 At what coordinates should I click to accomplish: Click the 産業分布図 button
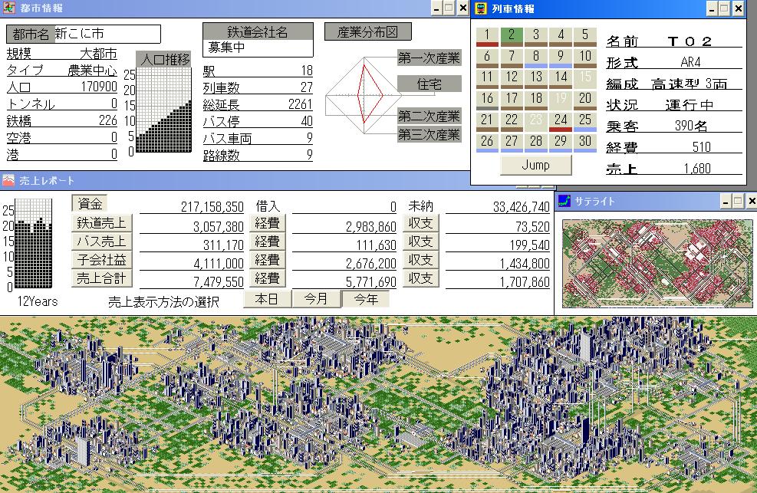click(368, 32)
